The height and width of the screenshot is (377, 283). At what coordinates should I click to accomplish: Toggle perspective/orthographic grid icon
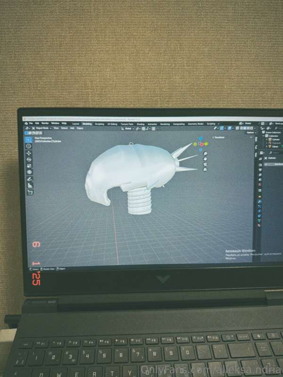click(205, 169)
